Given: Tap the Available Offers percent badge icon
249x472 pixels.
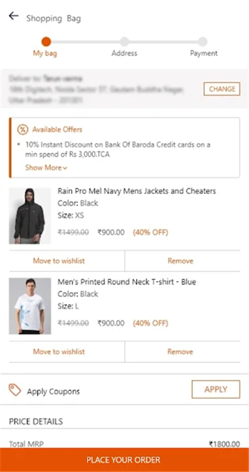Looking at the screenshot, I should click(x=22, y=130).
